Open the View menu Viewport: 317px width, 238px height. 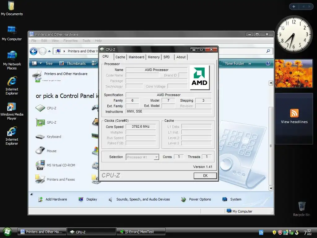pyautogui.click(x=55, y=41)
